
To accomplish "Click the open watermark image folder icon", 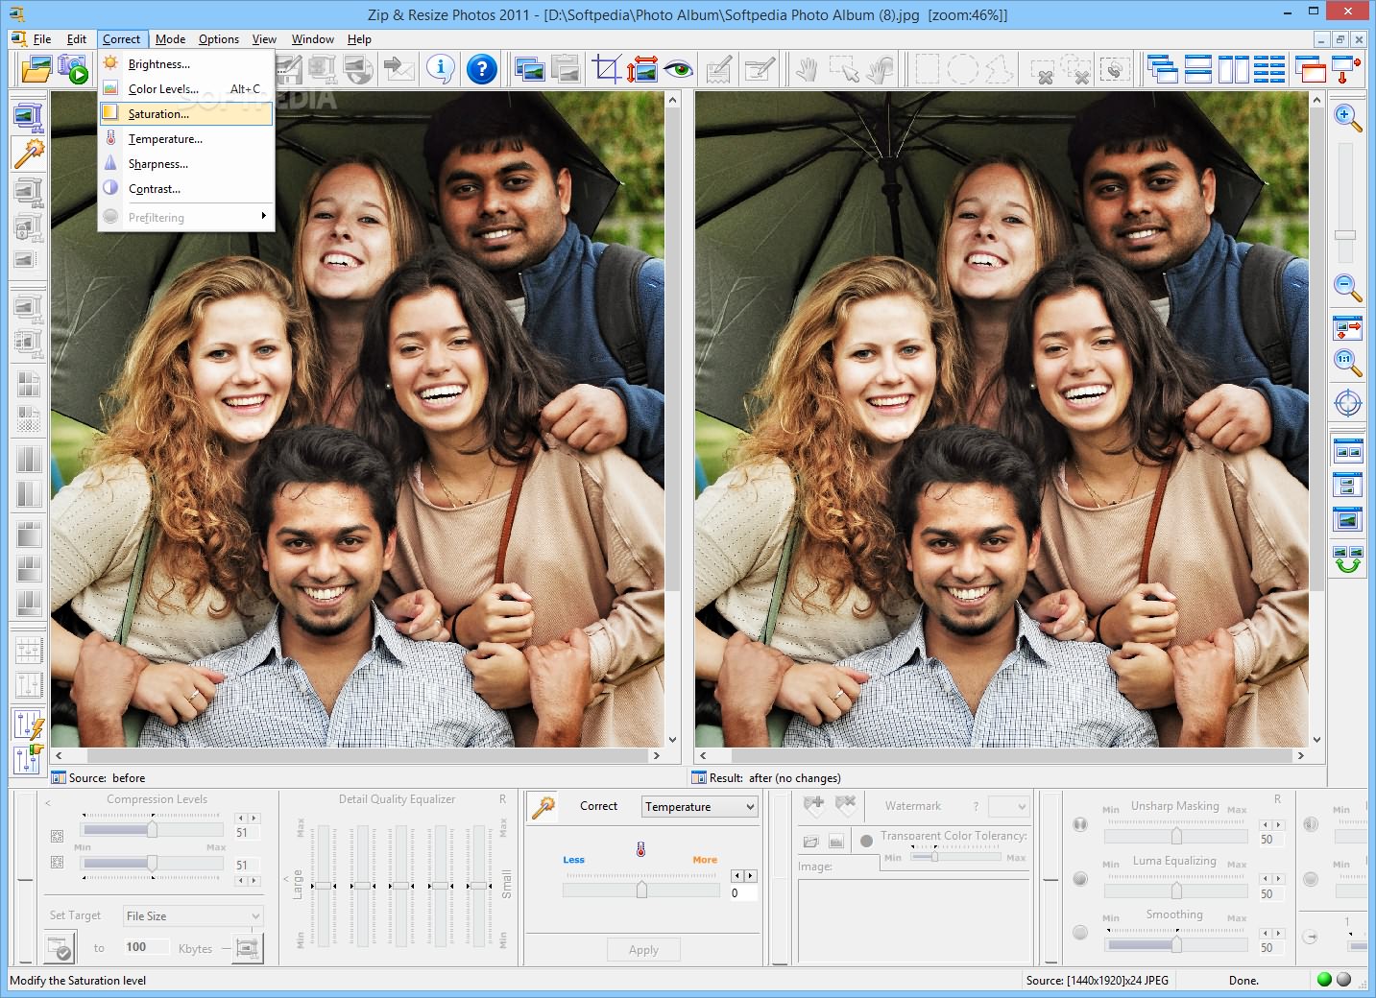I will coord(811,842).
